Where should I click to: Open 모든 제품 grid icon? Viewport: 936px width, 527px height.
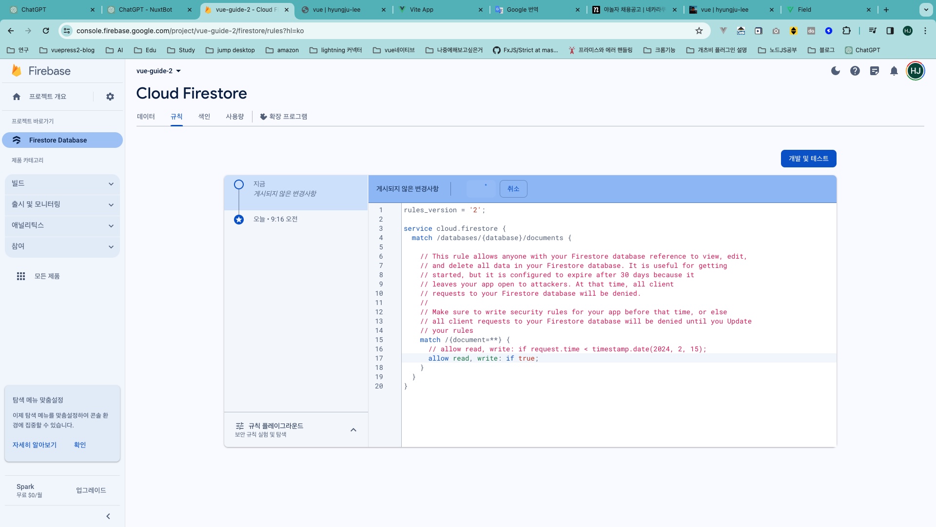(x=21, y=276)
